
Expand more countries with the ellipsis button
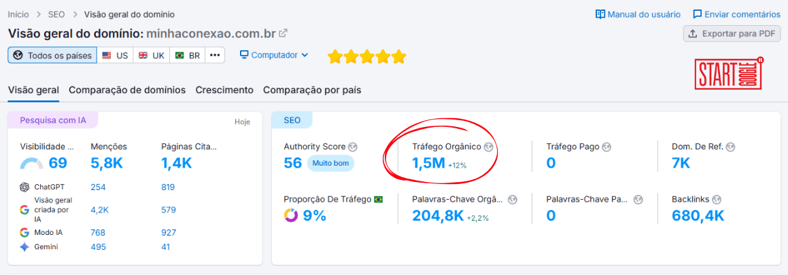215,56
